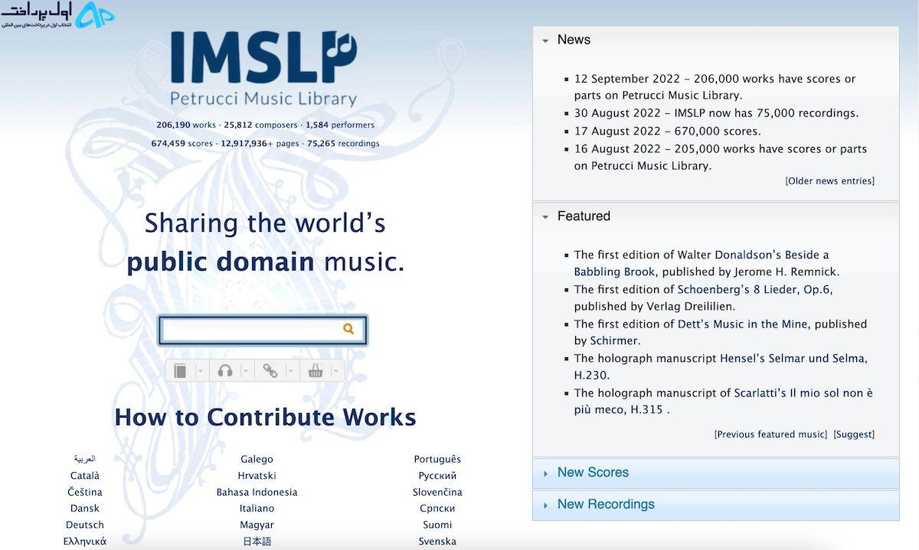
Task: Open How to Contribute Works heading link
Action: 265,417
